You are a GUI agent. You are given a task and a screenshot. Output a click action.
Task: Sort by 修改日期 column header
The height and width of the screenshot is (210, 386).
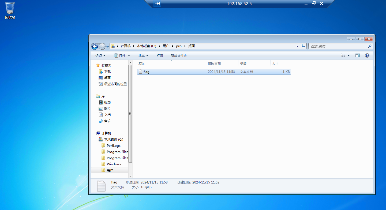point(214,64)
